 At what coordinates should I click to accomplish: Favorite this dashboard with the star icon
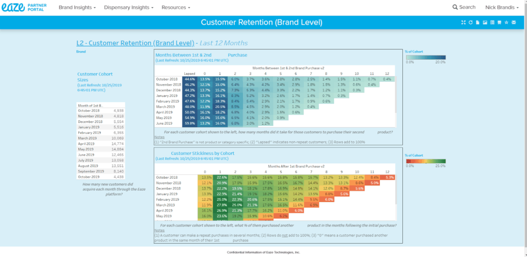point(506,23)
